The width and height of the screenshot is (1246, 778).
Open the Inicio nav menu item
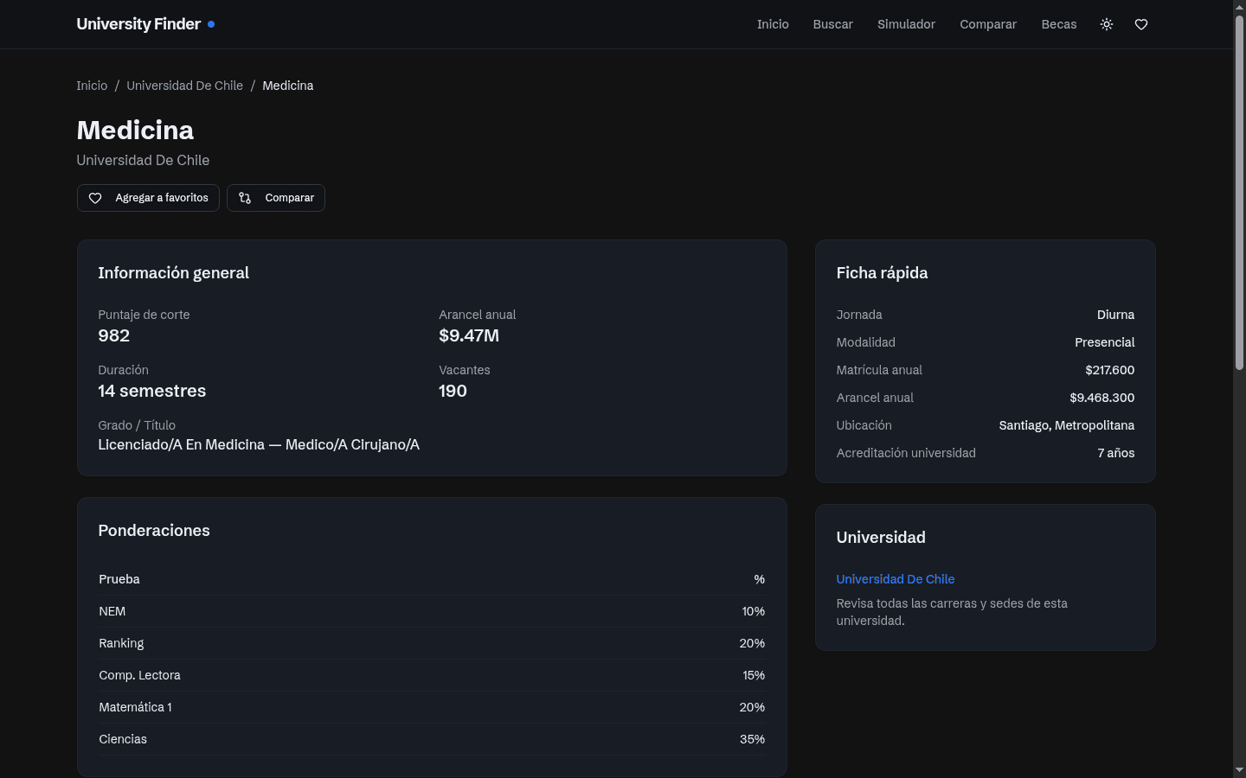(x=773, y=24)
